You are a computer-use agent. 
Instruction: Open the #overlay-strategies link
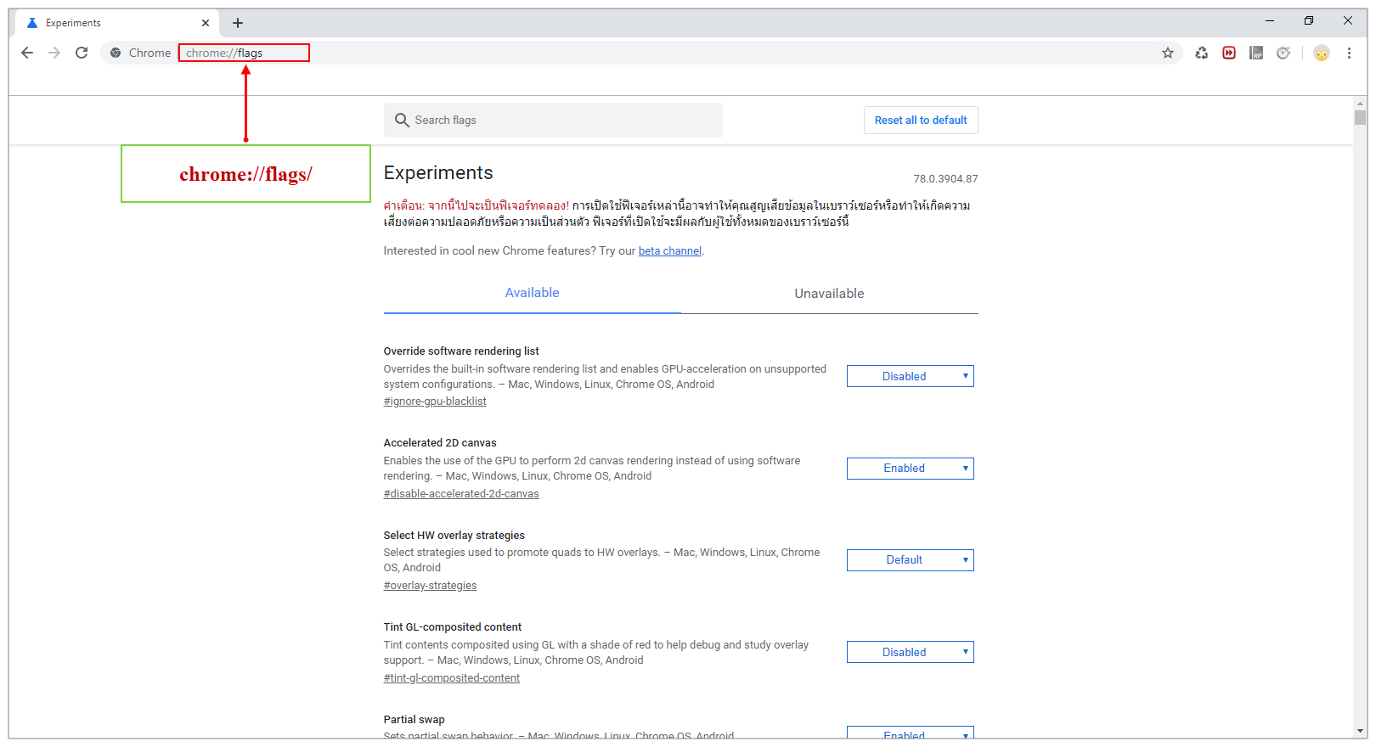(x=430, y=586)
